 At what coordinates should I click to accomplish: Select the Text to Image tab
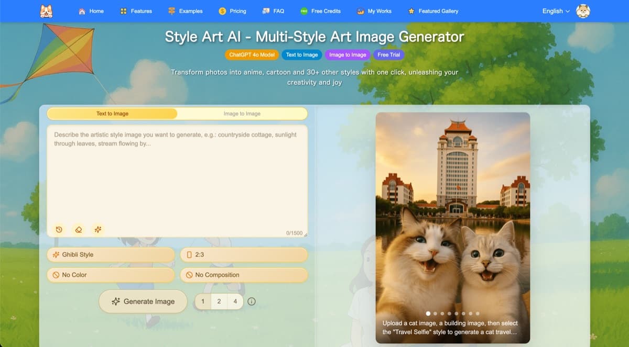113,114
